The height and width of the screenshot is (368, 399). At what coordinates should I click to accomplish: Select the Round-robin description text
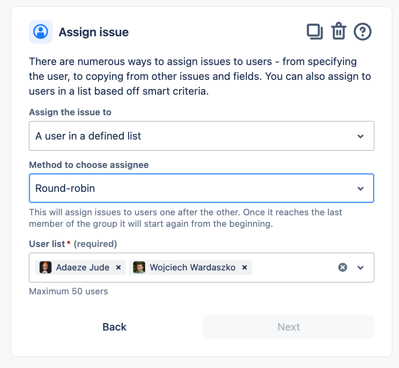tap(185, 218)
